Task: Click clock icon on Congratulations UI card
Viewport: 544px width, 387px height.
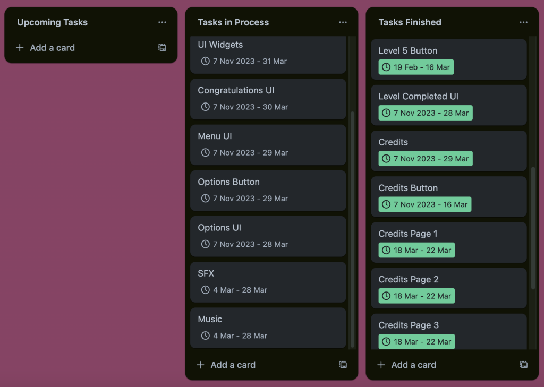Action: pyautogui.click(x=206, y=107)
